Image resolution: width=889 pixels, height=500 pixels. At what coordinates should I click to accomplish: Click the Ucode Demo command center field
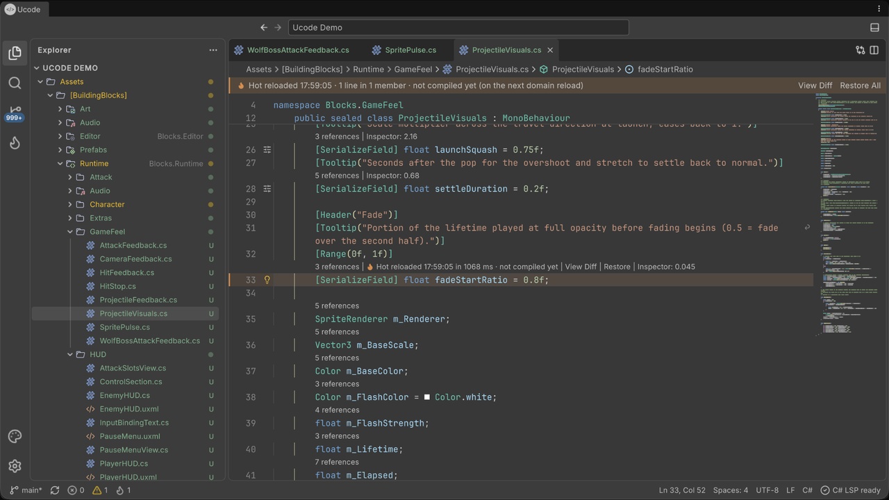point(458,27)
